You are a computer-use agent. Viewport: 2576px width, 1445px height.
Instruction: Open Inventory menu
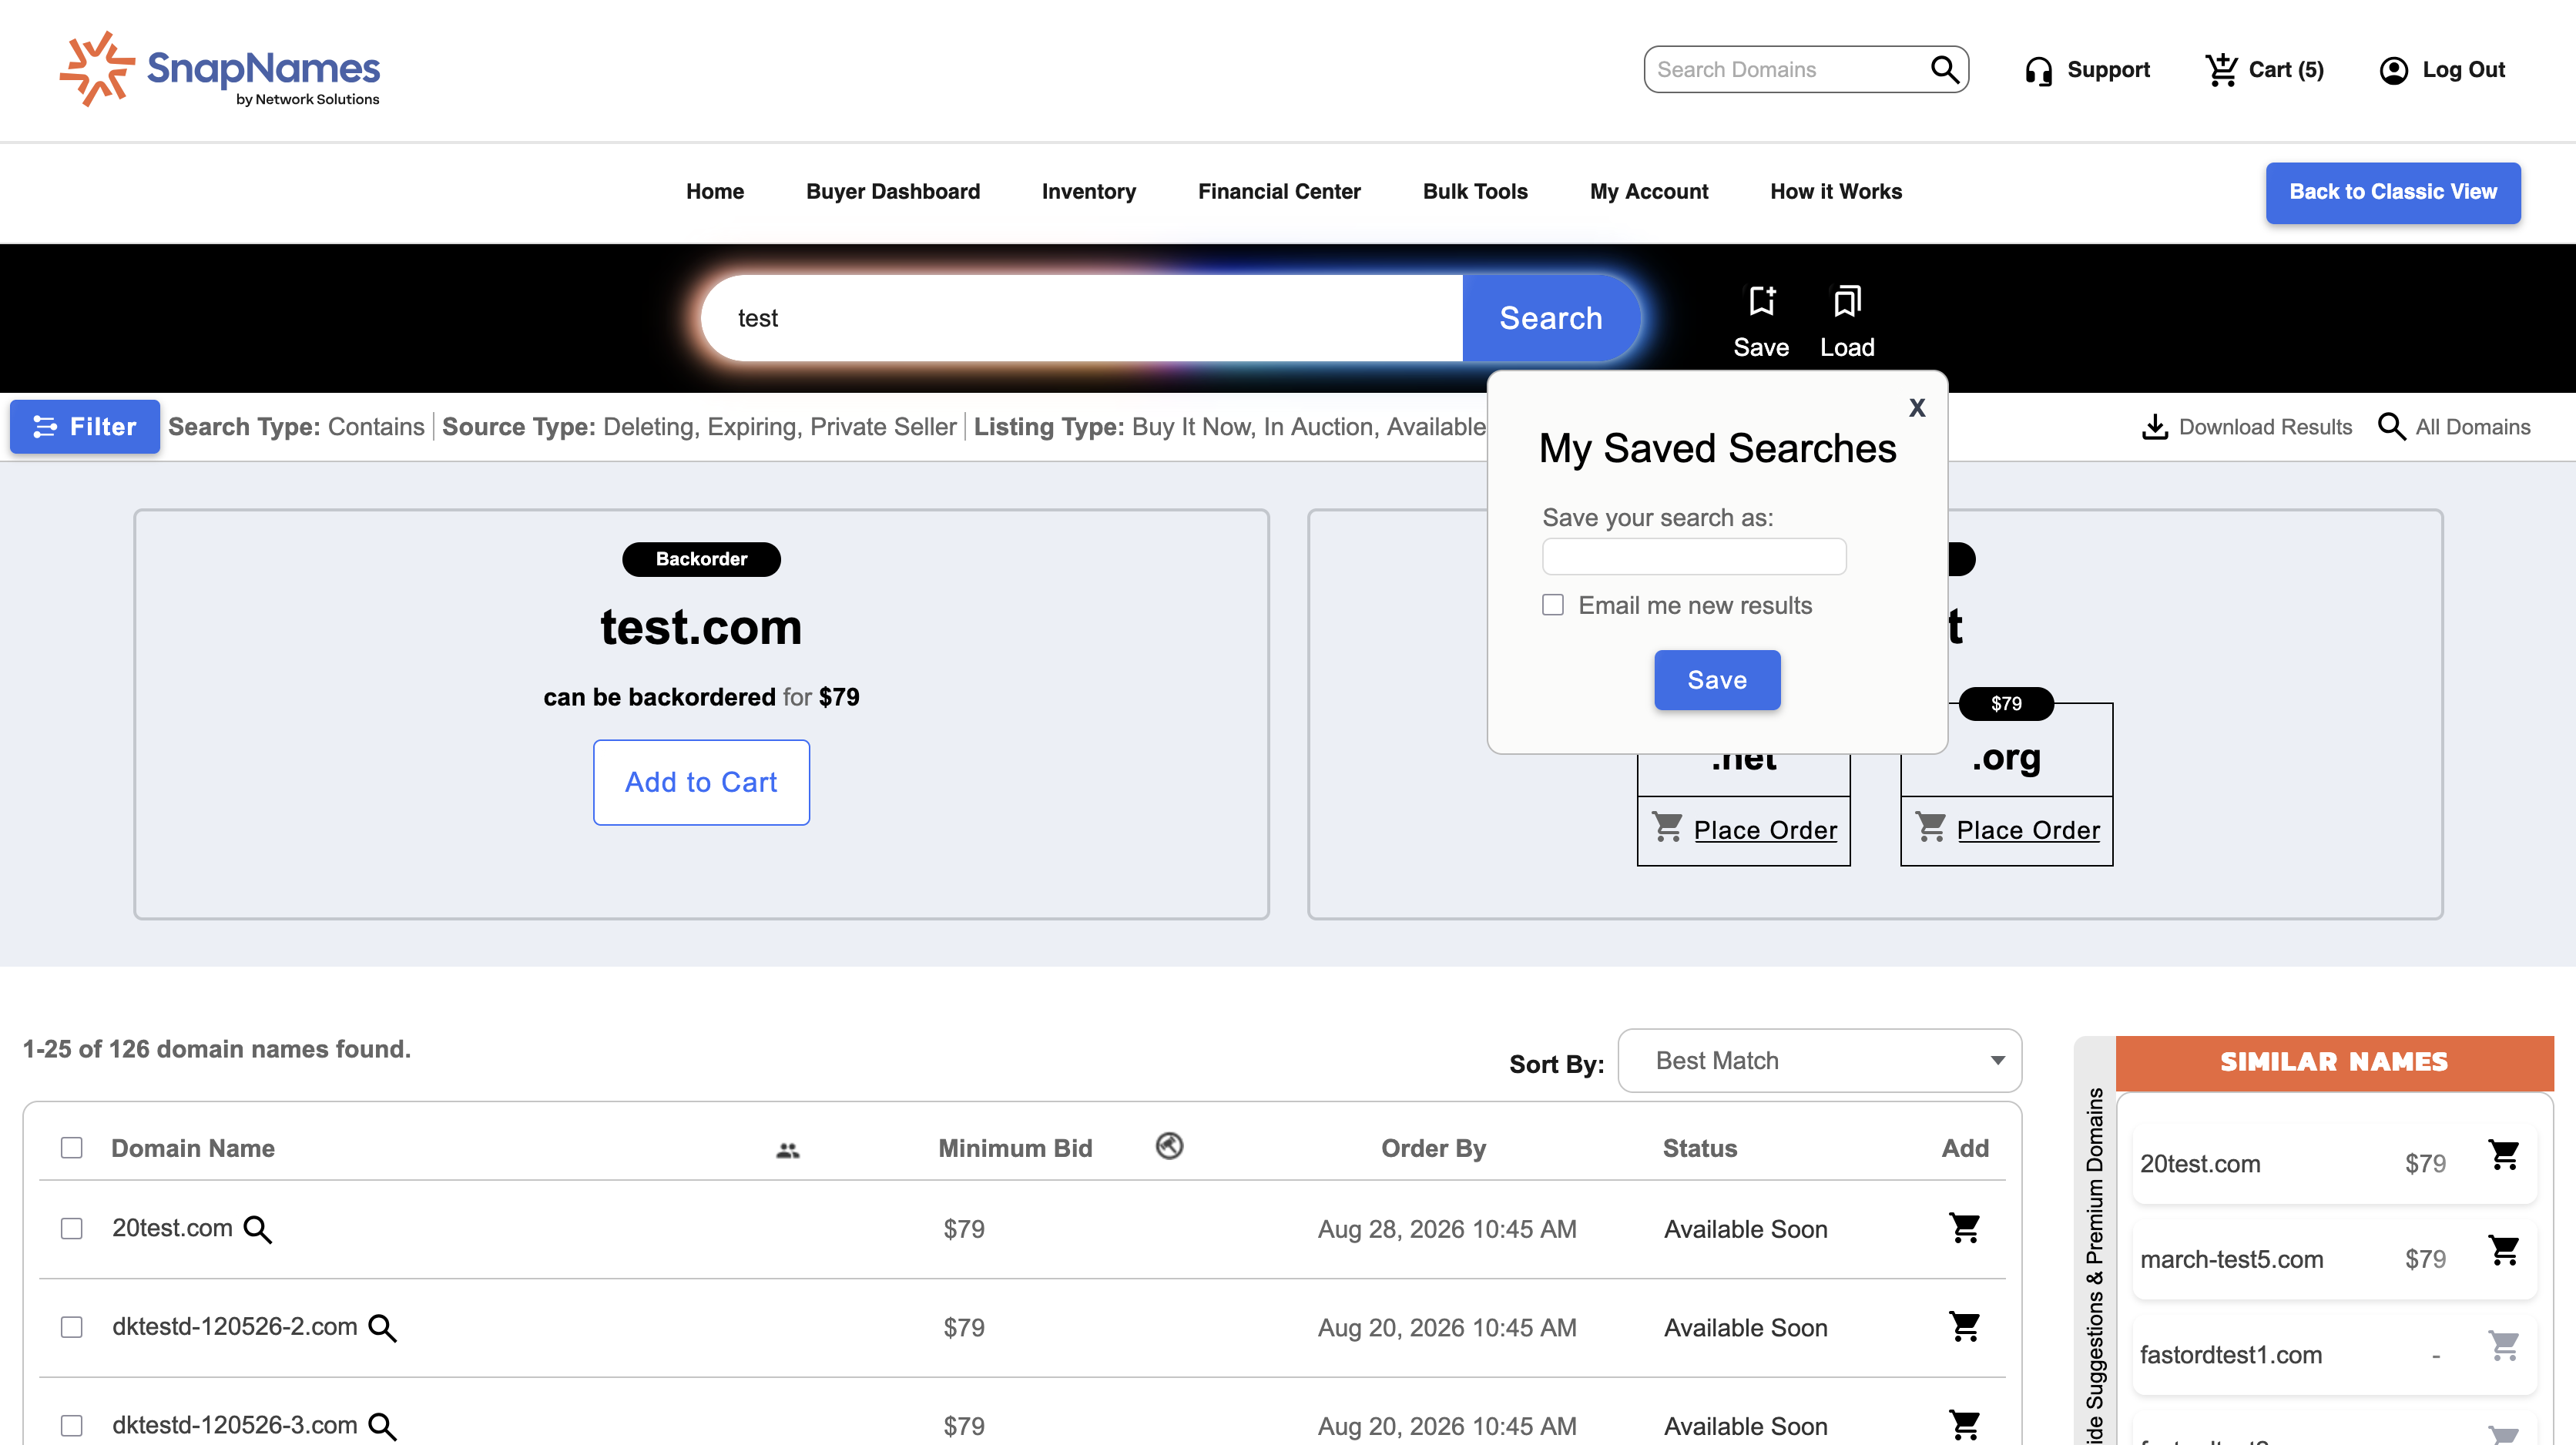[x=1089, y=191]
